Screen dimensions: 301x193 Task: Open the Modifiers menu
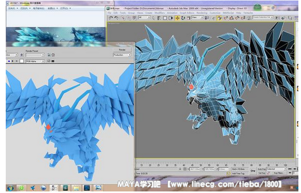159,13
